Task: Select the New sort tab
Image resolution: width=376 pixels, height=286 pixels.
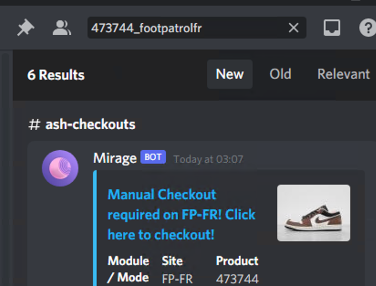Action: (230, 74)
